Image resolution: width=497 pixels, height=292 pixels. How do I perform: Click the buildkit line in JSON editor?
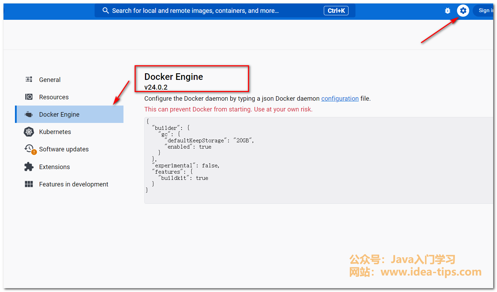pyautogui.click(x=184, y=178)
